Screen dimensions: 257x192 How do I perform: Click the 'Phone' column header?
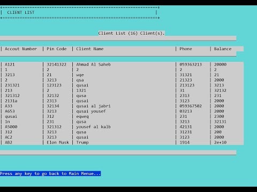tap(186, 49)
